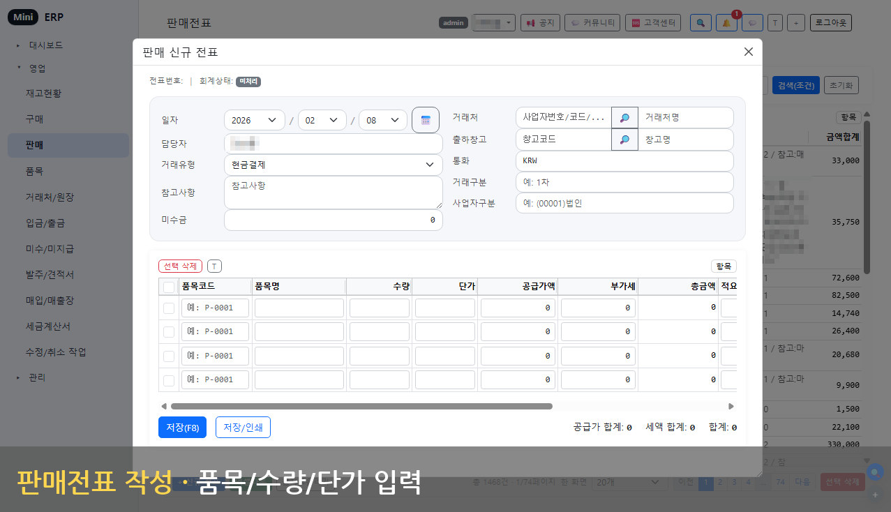Open 커뮤니티 community button

point(592,23)
